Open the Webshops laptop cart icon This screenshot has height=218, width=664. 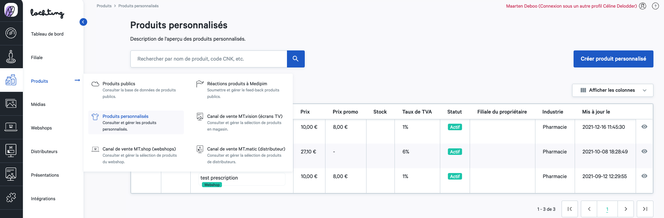(x=11, y=127)
